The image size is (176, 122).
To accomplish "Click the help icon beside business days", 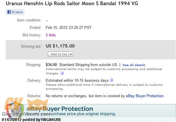I will pyautogui.click(x=111, y=80).
